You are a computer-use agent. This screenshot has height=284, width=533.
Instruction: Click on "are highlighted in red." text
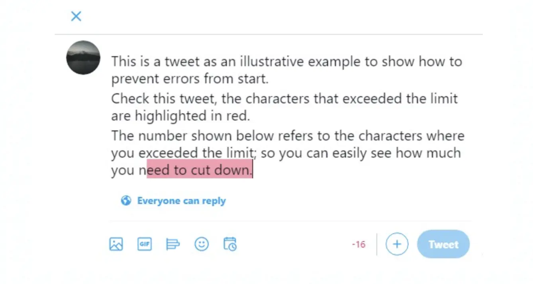coord(180,116)
